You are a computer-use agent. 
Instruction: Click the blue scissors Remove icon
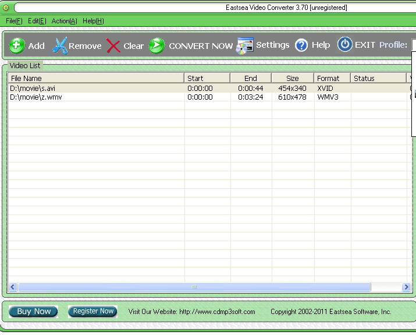61,45
